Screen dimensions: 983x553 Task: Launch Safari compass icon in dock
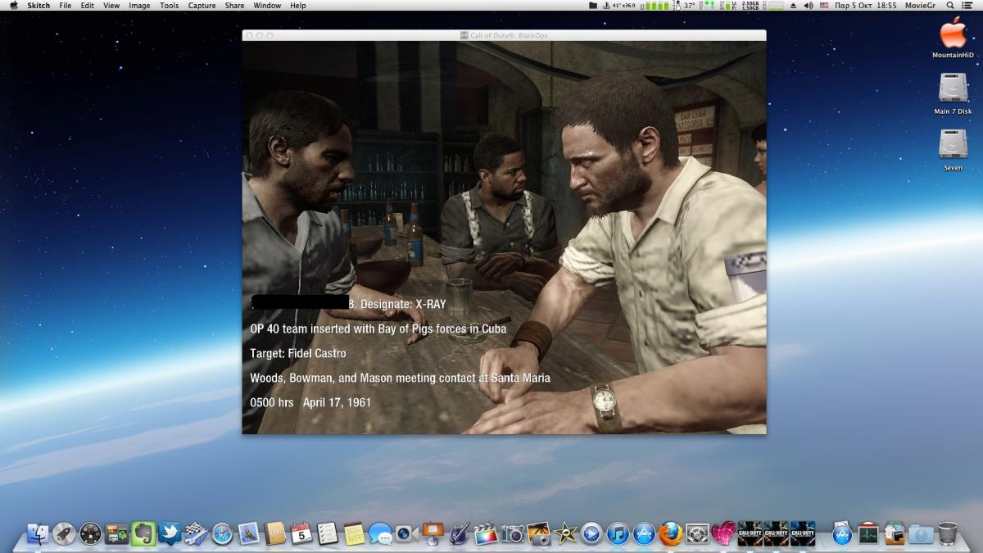point(223,534)
